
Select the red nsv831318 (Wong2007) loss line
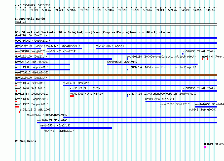tap(29, 54)
